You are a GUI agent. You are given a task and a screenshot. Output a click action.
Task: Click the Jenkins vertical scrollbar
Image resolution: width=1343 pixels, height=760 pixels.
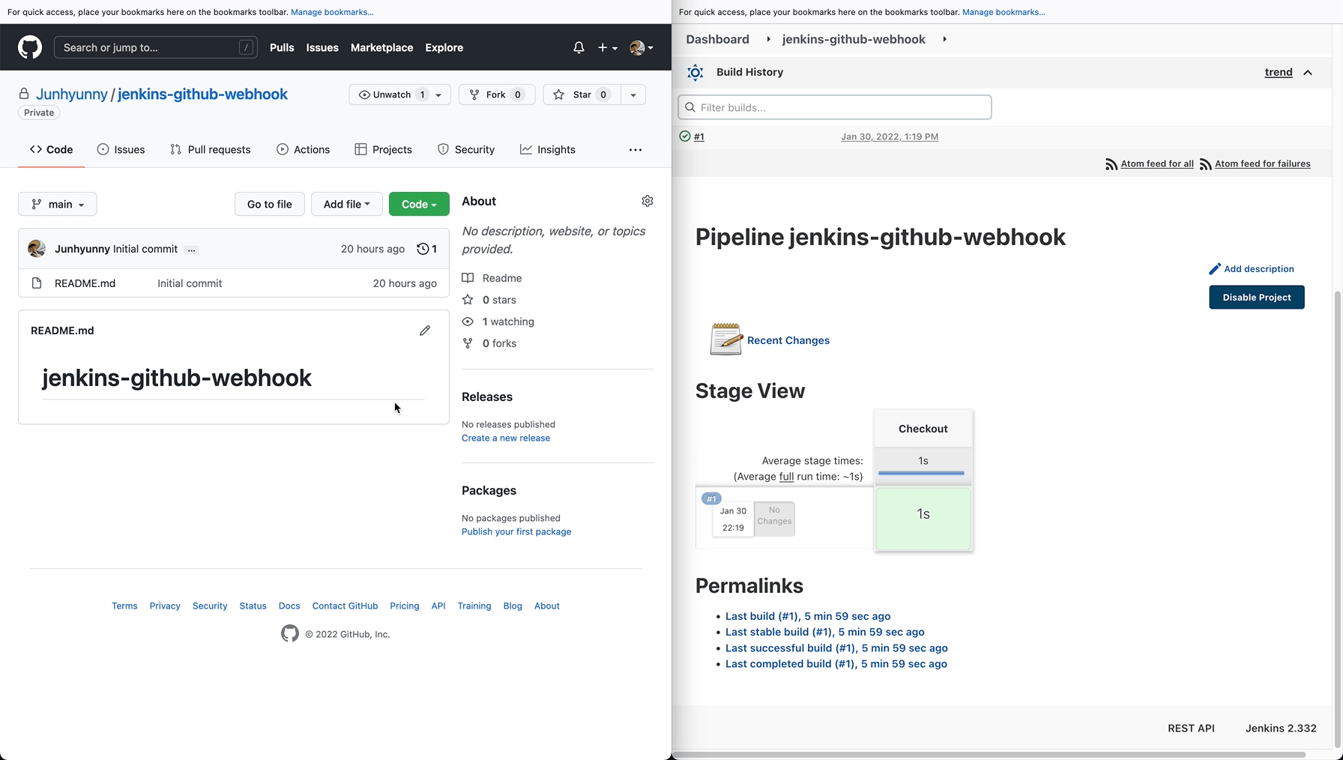click(x=1338, y=519)
